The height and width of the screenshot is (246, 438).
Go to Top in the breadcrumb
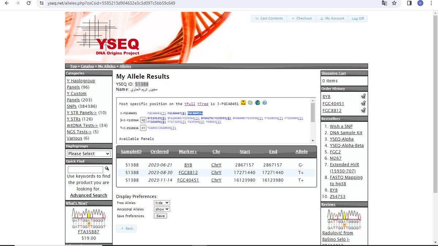tap(73, 66)
